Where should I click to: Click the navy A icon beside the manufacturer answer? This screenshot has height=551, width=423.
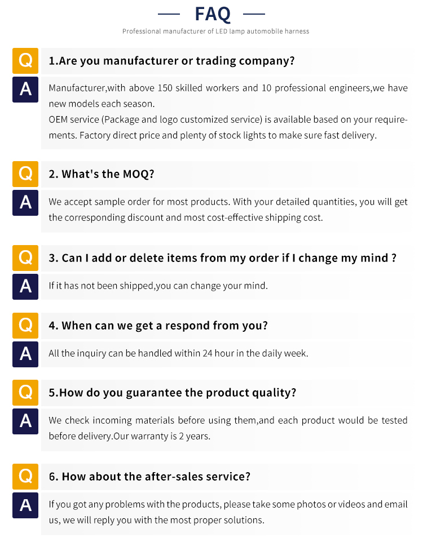coord(25,89)
